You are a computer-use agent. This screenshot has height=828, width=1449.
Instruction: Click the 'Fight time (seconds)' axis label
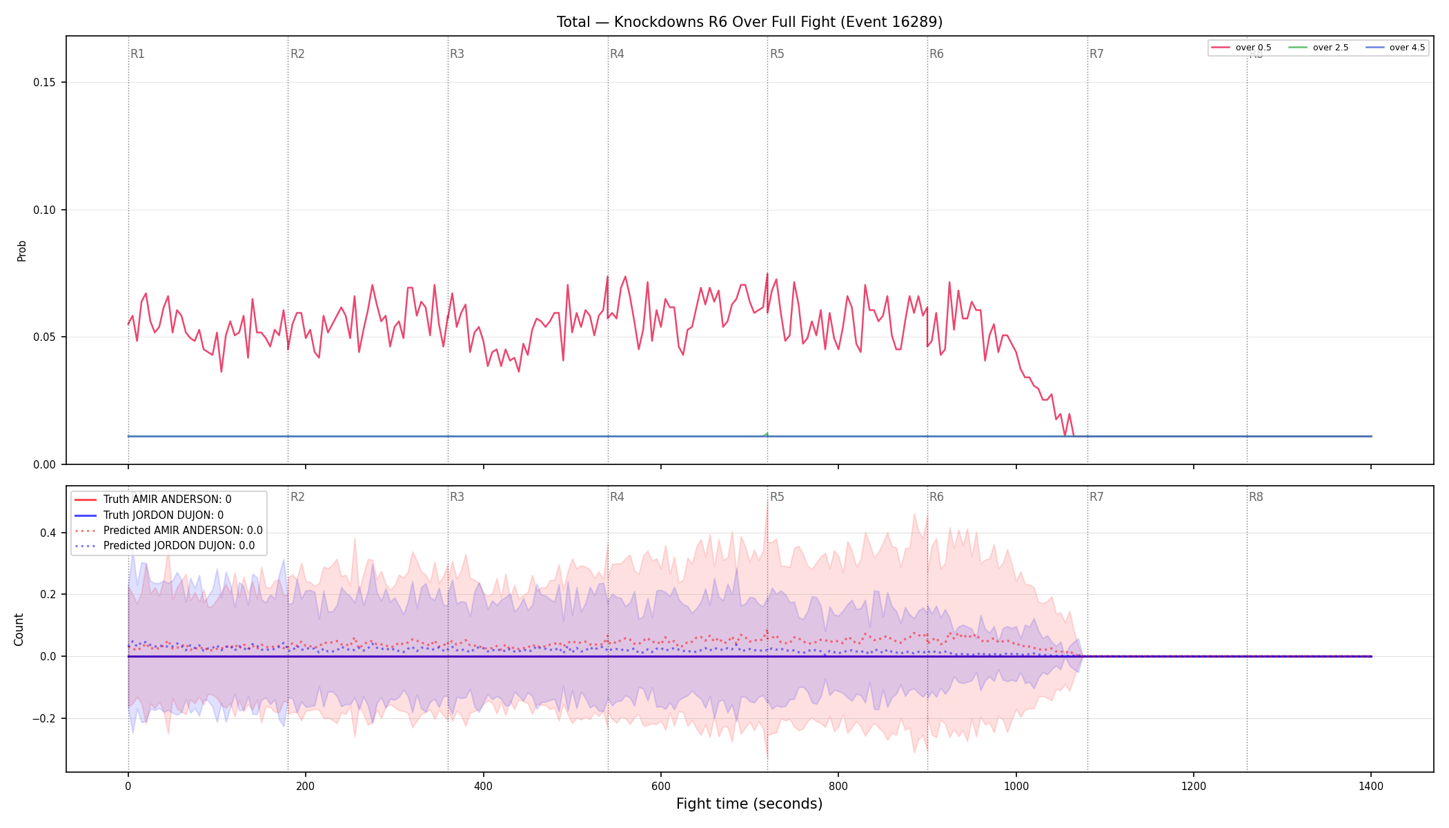(x=749, y=804)
